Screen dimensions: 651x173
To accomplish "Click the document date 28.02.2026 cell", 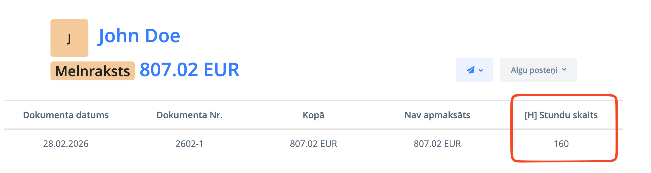I will (66, 144).
